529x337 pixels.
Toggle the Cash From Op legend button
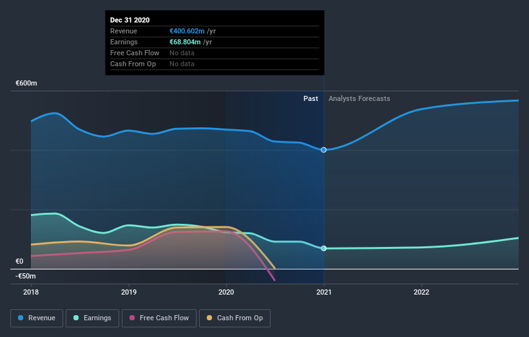click(x=235, y=318)
